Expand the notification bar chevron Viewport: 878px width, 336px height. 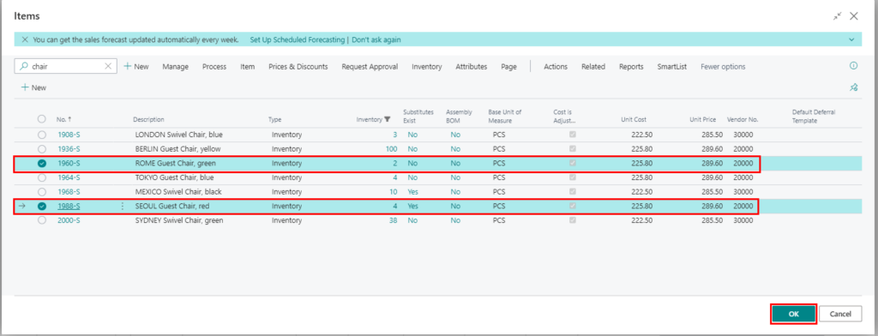point(851,39)
